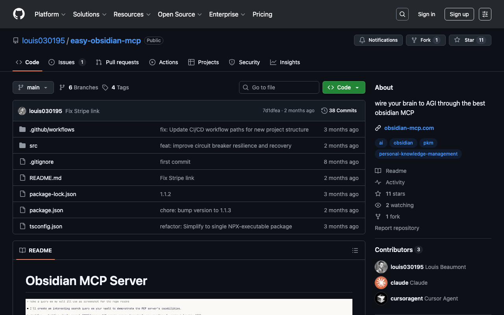504x315 pixels.
Task: Switch to the Issues tab
Action: point(67,62)
